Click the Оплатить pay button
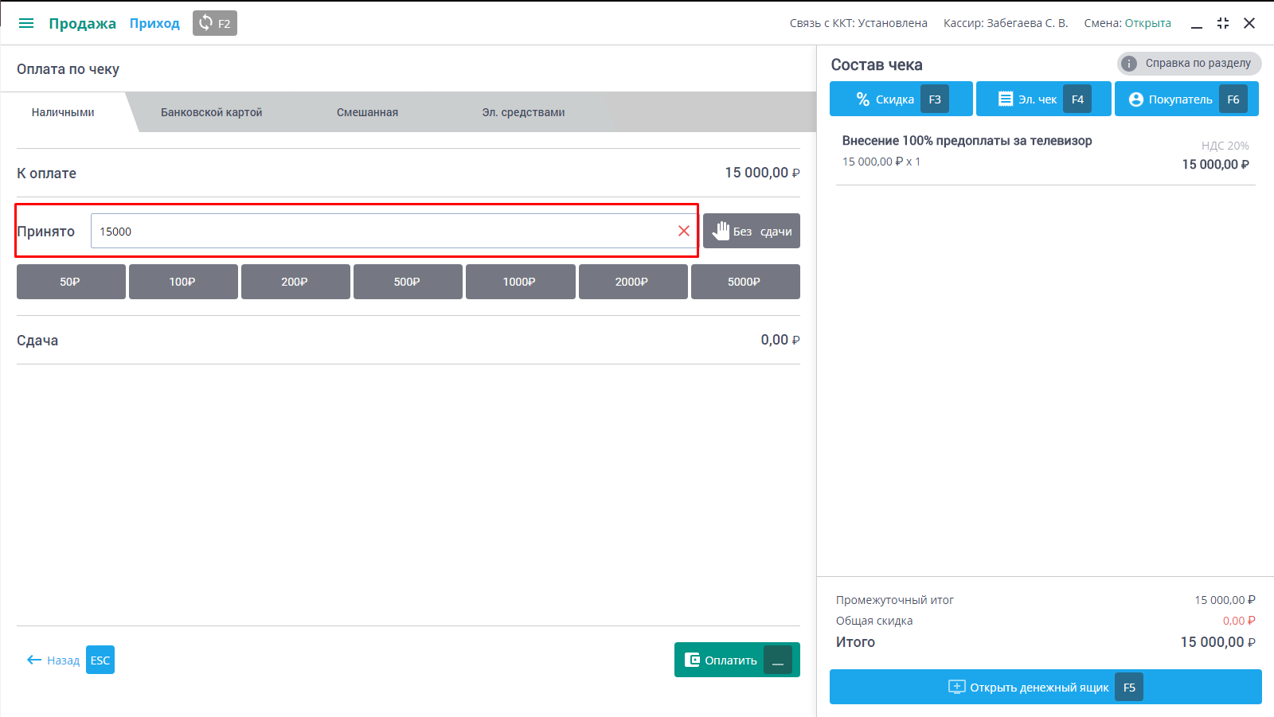Viewport: 1274px width, 717px height. [737, 660]
